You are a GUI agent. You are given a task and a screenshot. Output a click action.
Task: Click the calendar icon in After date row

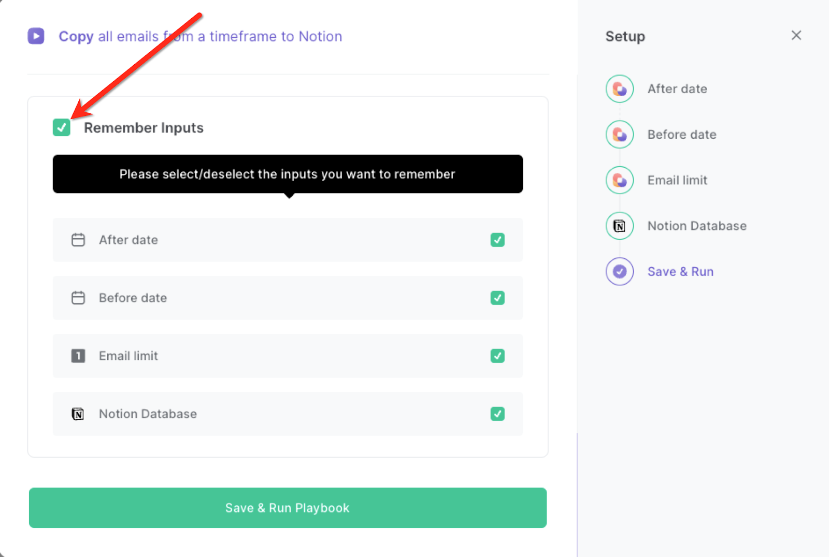78,240
